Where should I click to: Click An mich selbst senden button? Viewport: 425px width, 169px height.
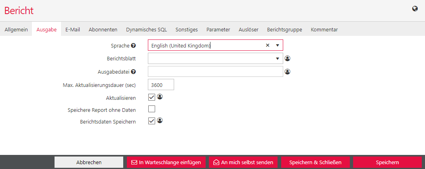(x=243, y=162)
